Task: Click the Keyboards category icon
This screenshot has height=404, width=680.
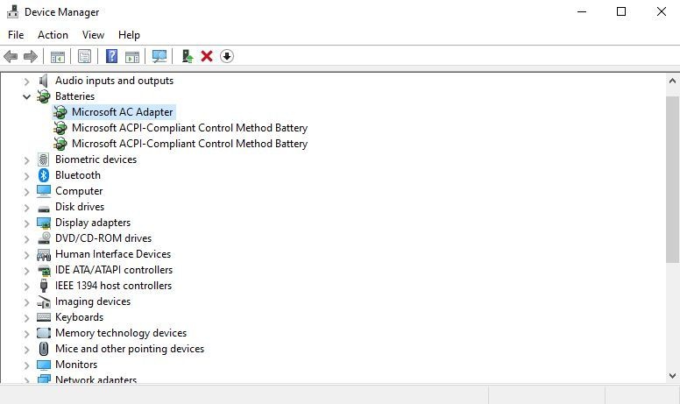Action: click(43, 317)
